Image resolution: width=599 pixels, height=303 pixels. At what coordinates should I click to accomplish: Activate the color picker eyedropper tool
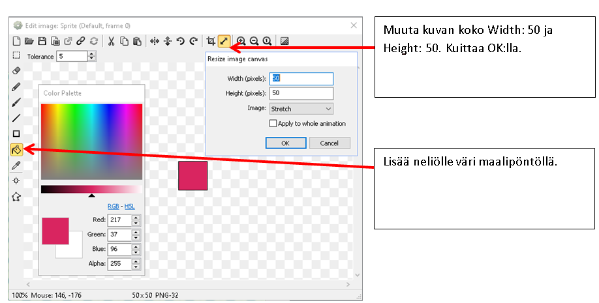point(17,166)
